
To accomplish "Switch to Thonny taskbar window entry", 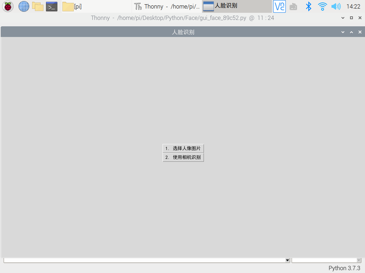I will tap(167, 6).
